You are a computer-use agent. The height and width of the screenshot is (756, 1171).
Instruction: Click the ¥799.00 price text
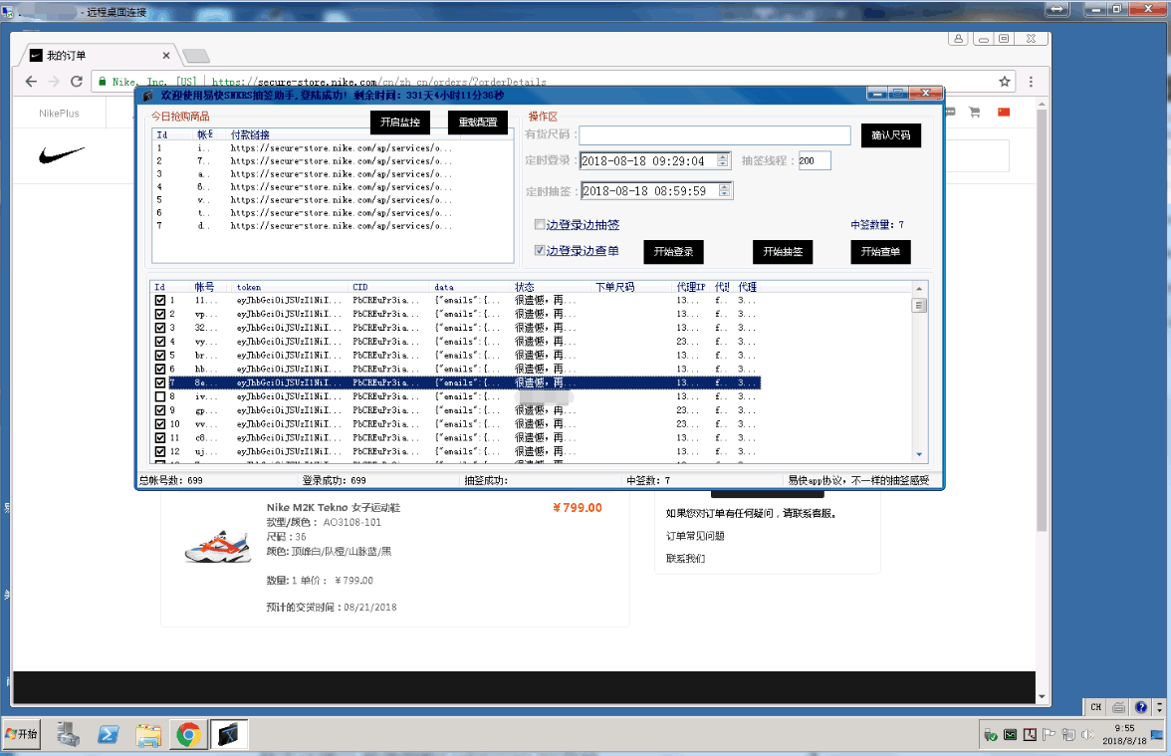[578, 508]
